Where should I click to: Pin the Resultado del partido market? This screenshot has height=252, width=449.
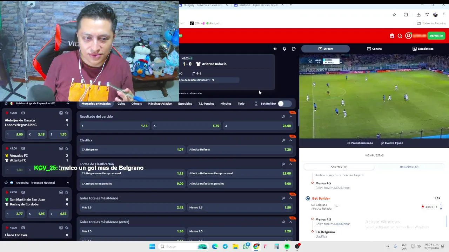[x=283, y=116]
